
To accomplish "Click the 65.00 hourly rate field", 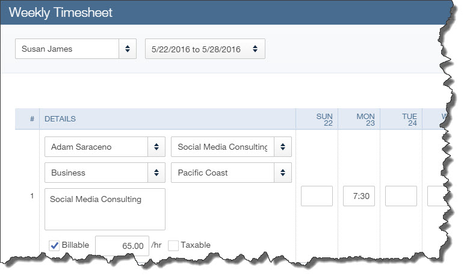I will [122, 246].
